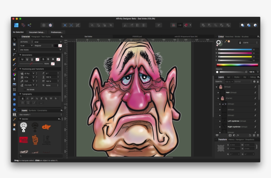Collapse Positioning and Transform section
Screen dimensions: 271x178
click(x=20, y=69)
